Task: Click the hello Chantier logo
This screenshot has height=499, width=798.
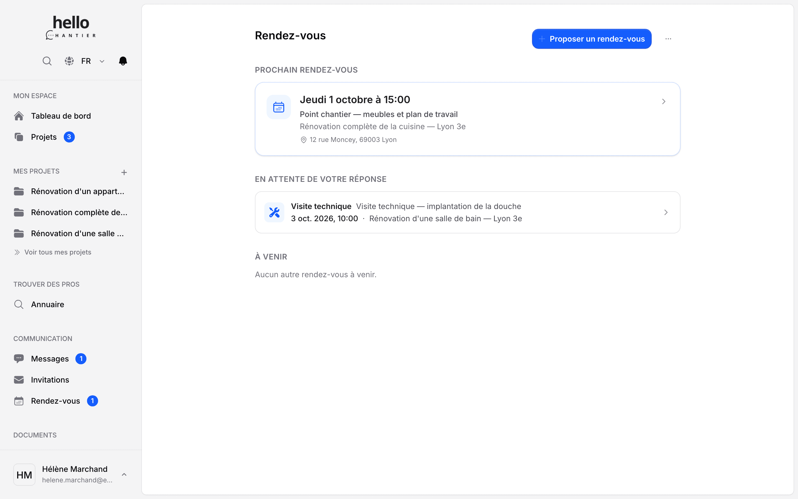Action: [x=71, y=27]
